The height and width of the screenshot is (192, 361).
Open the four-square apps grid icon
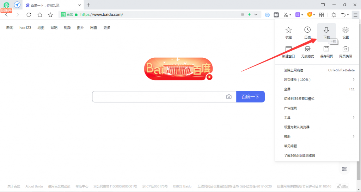click(x=322, y=15)
